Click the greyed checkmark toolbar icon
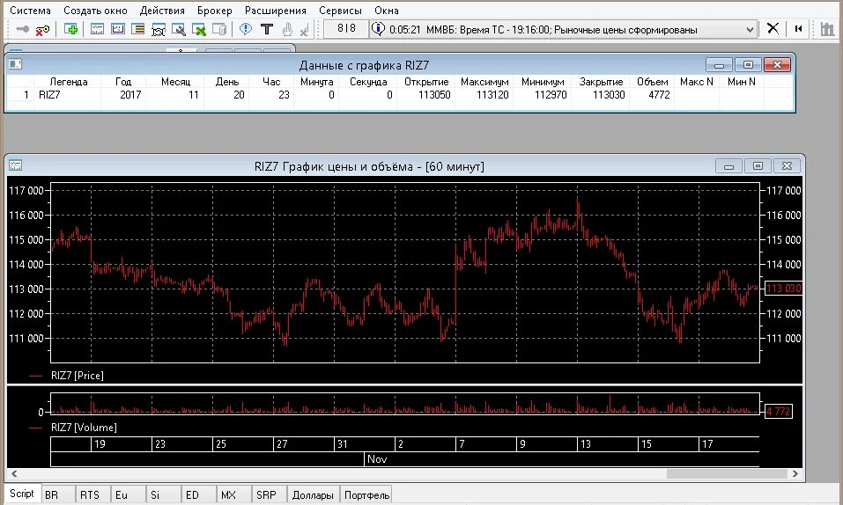This screenshot has width=843, height=505. pyautogui.click(x=304, y=31)
